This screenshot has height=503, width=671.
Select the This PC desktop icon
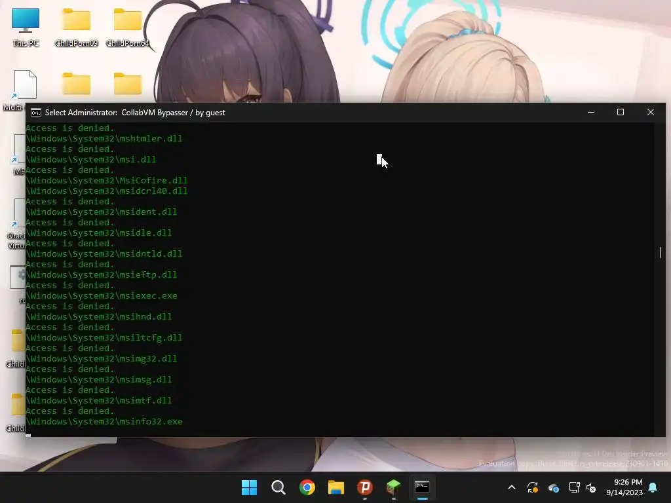(x=26, y=28)
